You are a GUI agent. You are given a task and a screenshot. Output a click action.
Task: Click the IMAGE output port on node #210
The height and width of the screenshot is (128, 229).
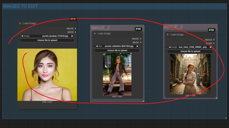point(75,29)
